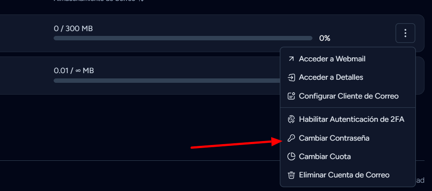Click the key icon beside Cambiar Contraseña

(x=291, y=138)
